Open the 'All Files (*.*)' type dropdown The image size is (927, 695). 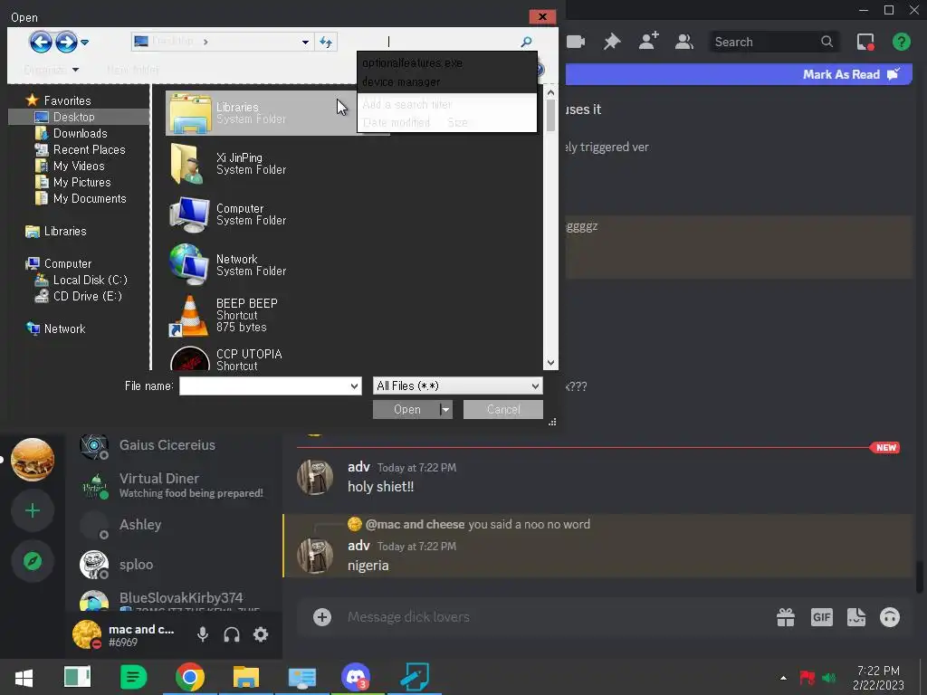coord(457,386)
